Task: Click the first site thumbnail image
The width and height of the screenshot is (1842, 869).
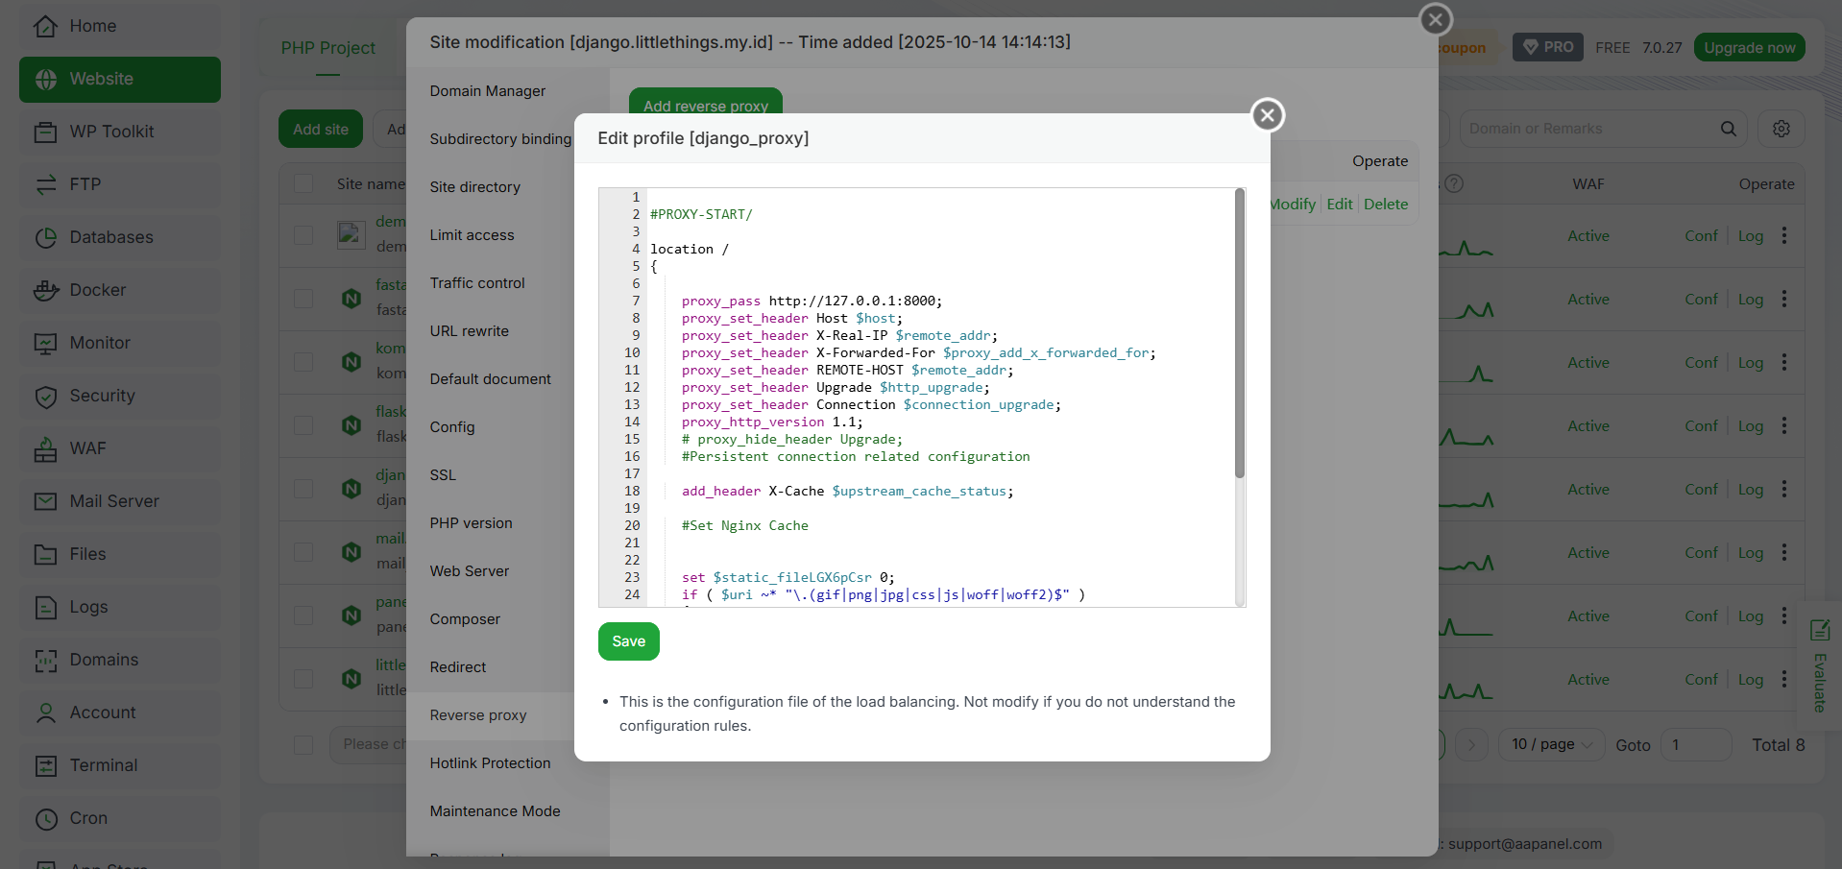Action: pos(351,235)
